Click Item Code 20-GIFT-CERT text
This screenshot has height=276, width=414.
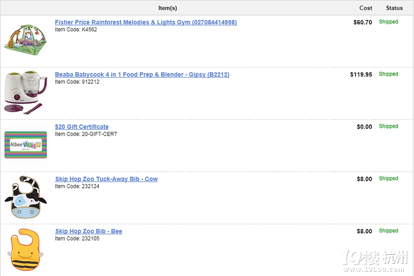pyautogui.click(x=86, y=134)
